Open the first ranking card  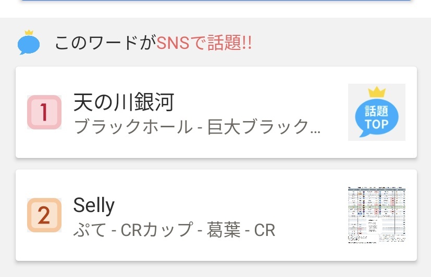[216, 112]
